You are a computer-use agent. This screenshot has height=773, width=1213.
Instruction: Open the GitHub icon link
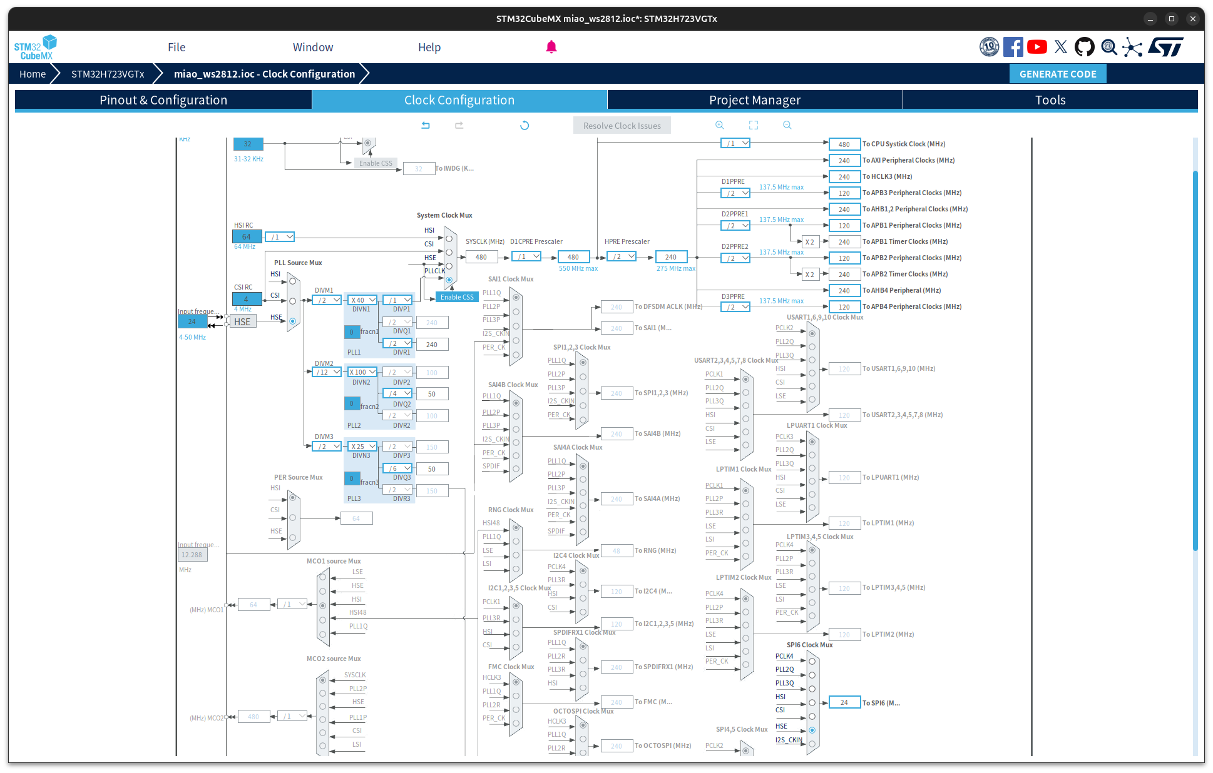[x=1085, y=47]
